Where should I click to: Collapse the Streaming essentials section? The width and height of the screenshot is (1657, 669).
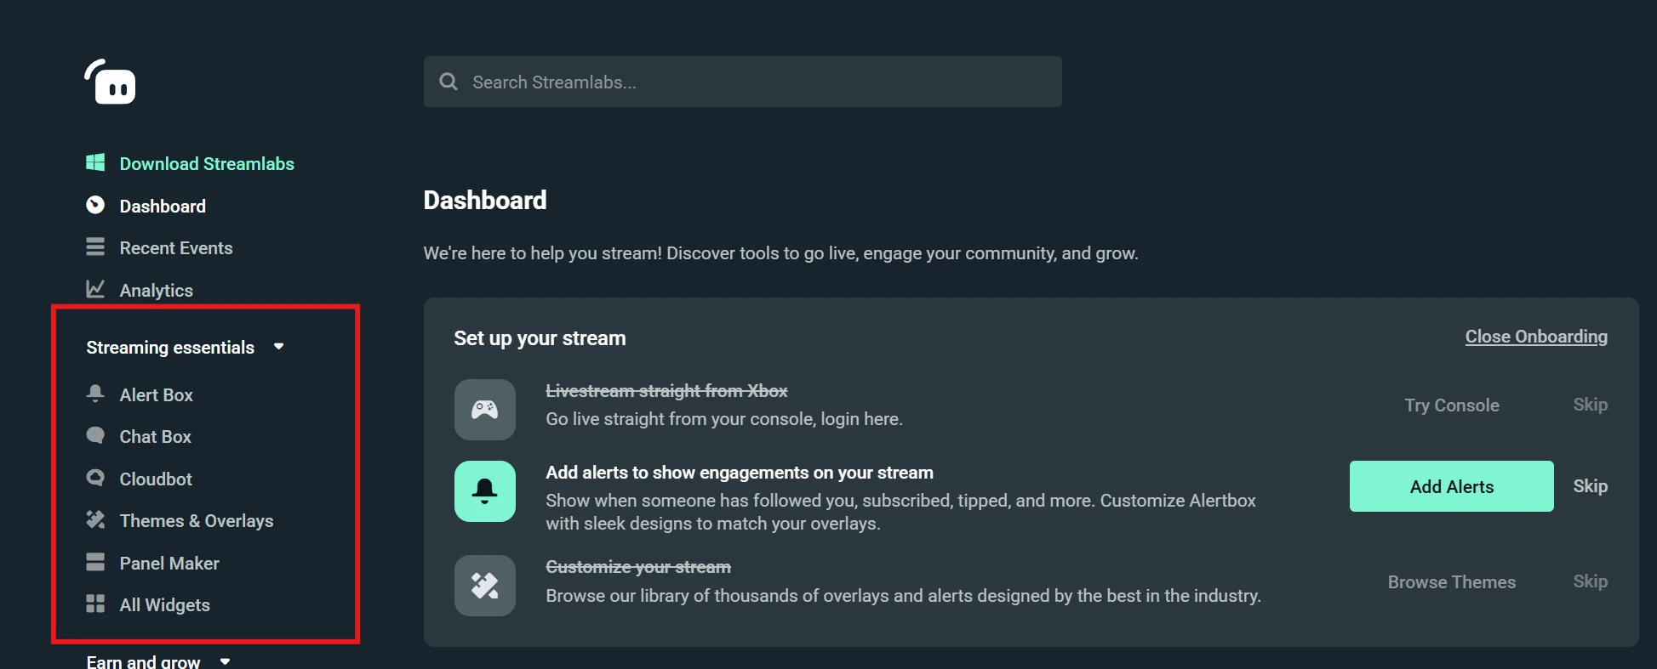278,347
